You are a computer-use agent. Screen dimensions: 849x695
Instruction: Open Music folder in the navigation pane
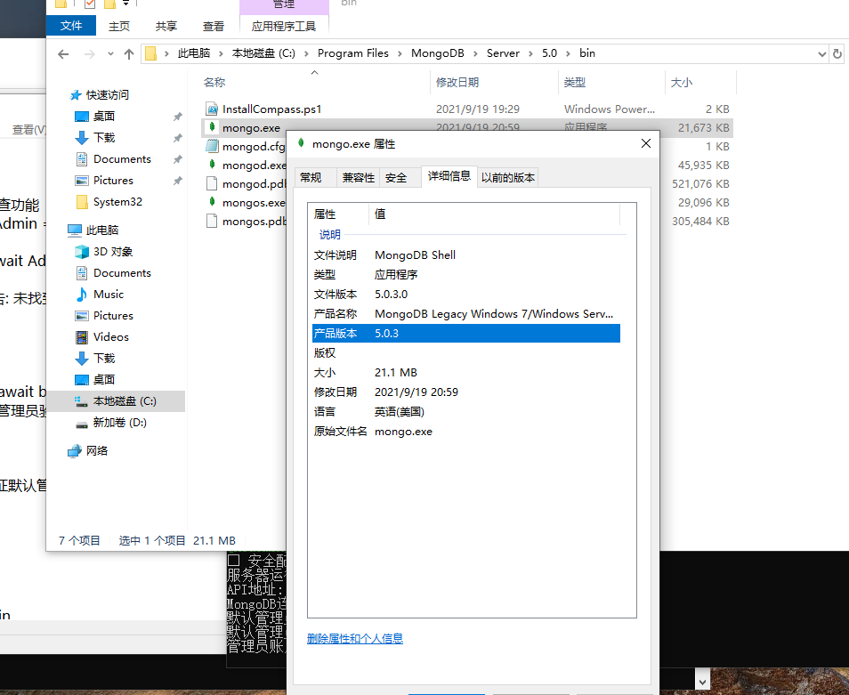109,295
